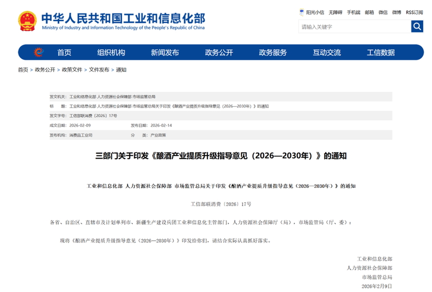Open the 组织机构 navigation menu
Screen dimensions: 432x292
pos(111,52)
